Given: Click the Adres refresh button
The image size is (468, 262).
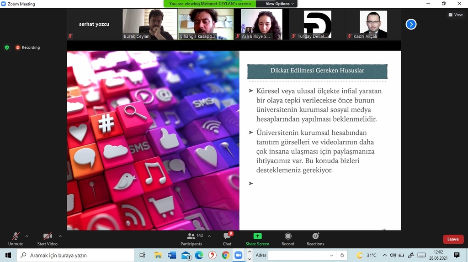Looking at the screenshot, I should pyautogui.click(x=342, y=255).
